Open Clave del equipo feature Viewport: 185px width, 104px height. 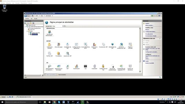pos(58,45)
